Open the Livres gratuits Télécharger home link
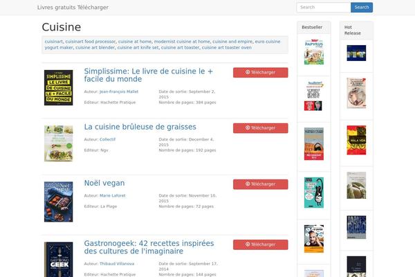 73,8
